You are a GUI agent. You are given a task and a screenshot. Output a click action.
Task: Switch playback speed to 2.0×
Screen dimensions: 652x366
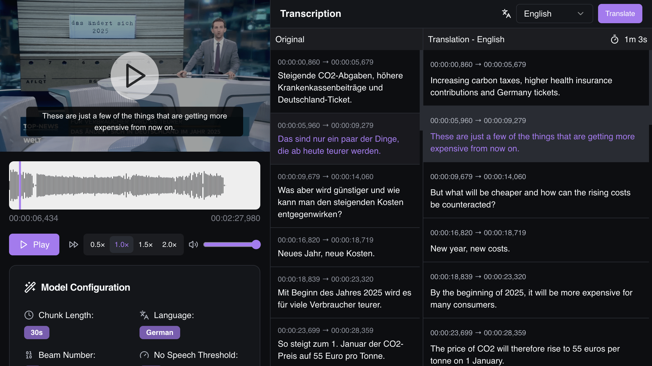click(169, 245)
